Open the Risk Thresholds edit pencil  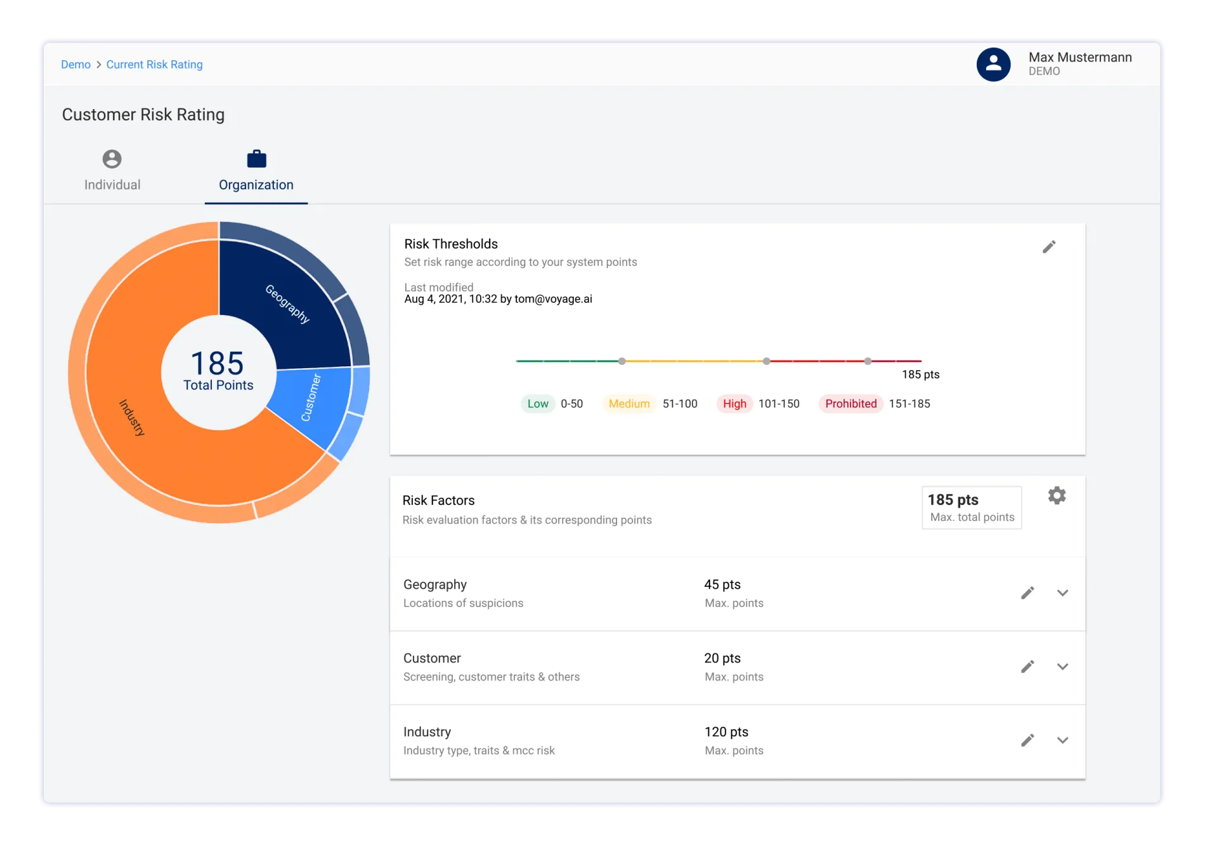[1050, 246]
